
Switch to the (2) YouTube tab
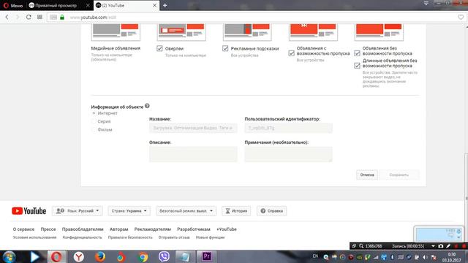126,5
